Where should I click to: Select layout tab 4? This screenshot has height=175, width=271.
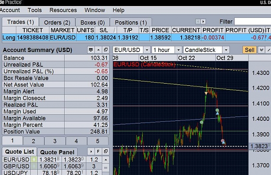tap(76, 141)
